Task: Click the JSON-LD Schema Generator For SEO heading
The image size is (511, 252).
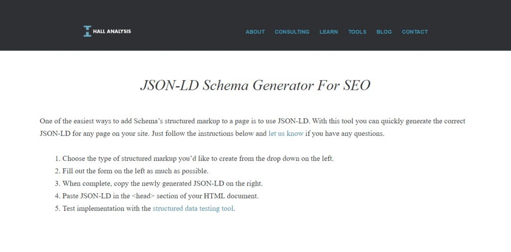Action: tap(255, 85)
